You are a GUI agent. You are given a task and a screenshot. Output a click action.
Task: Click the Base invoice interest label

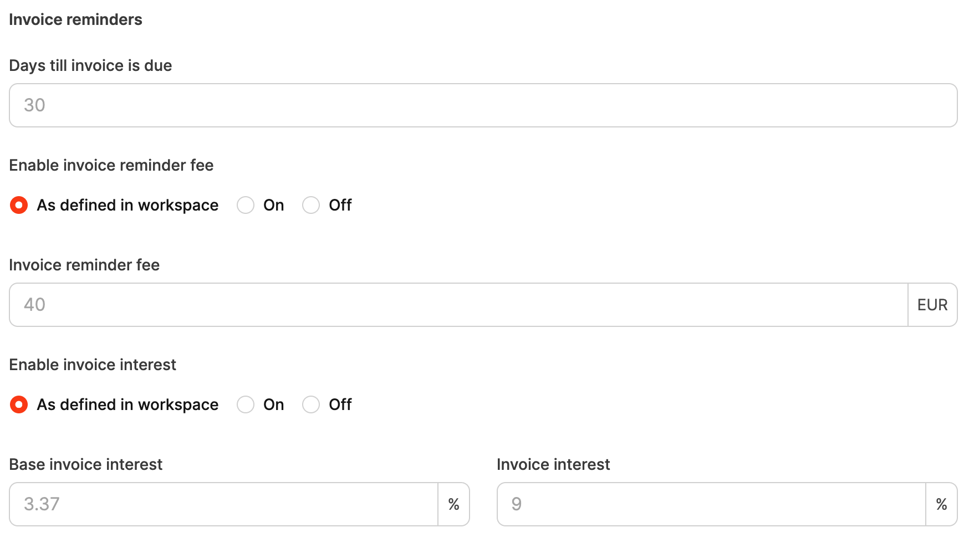pos(86,464)
